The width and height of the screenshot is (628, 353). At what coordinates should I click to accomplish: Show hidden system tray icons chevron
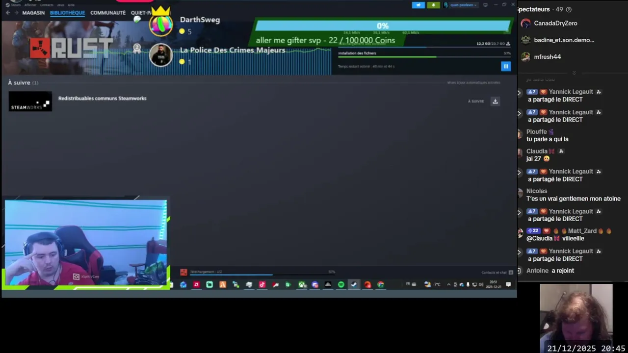448,284
